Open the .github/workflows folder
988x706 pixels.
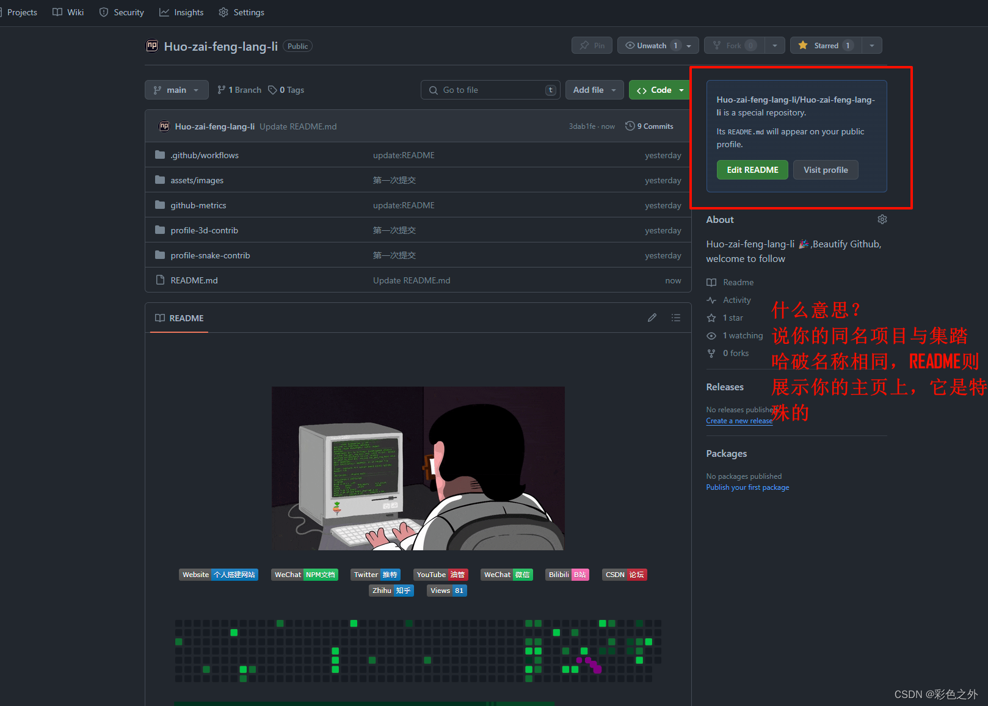coord(205,155)
